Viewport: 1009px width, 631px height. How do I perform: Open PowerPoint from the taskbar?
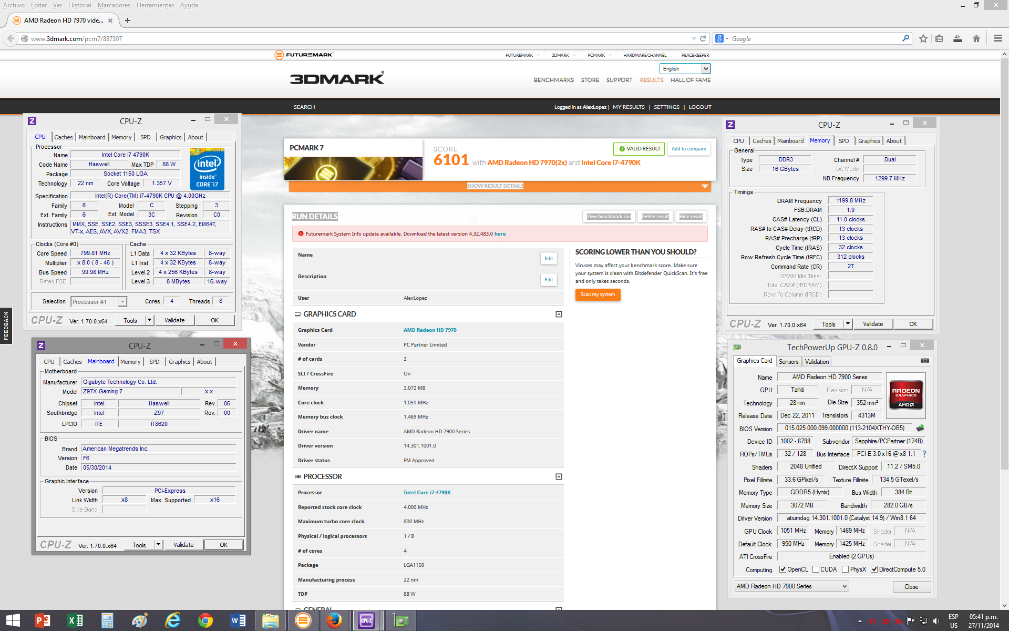point(42,620)
